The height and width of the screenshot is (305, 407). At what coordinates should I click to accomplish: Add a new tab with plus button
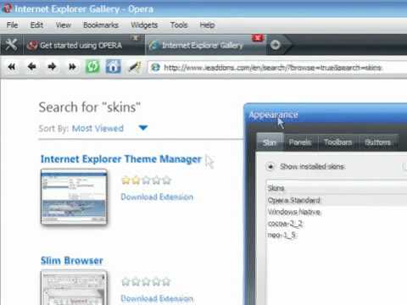coord(276,45)
